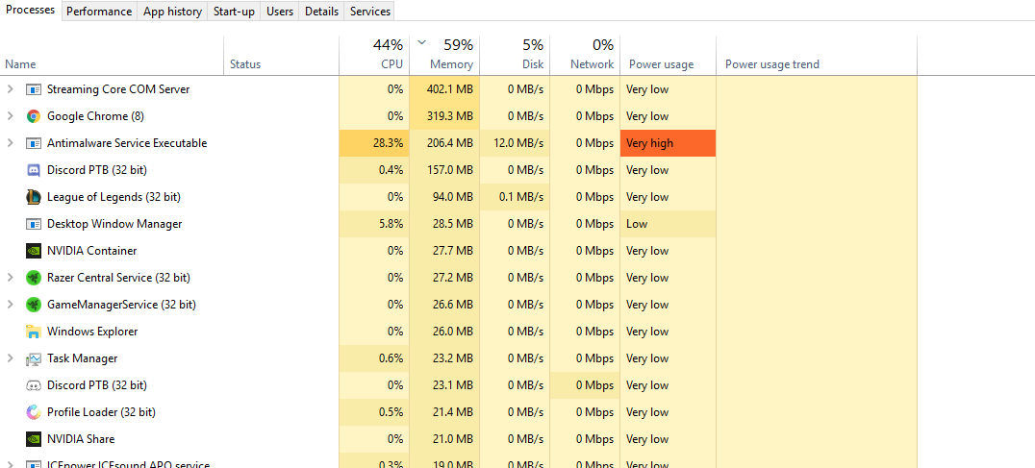Click the League of Legends icon
This screenshot has height=468, width=1035.
34,196
